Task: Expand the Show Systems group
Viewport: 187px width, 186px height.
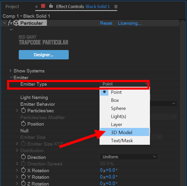Action: pos(10,71)
